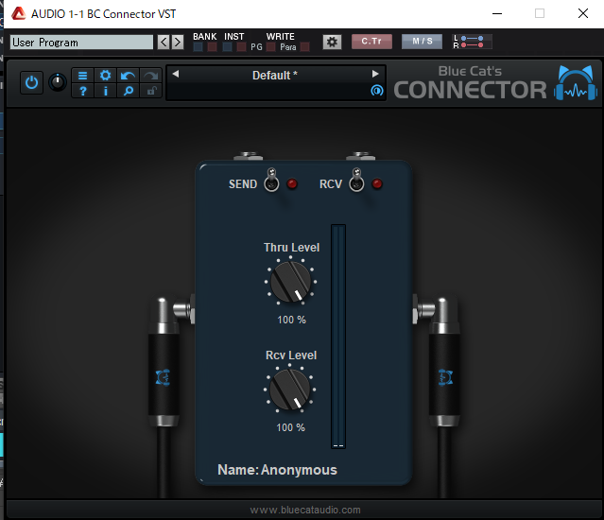The height and width of the screenshot is (520, 604).
Task: Click the Blue Cat's Connector logo
Action: pos(495,83)
